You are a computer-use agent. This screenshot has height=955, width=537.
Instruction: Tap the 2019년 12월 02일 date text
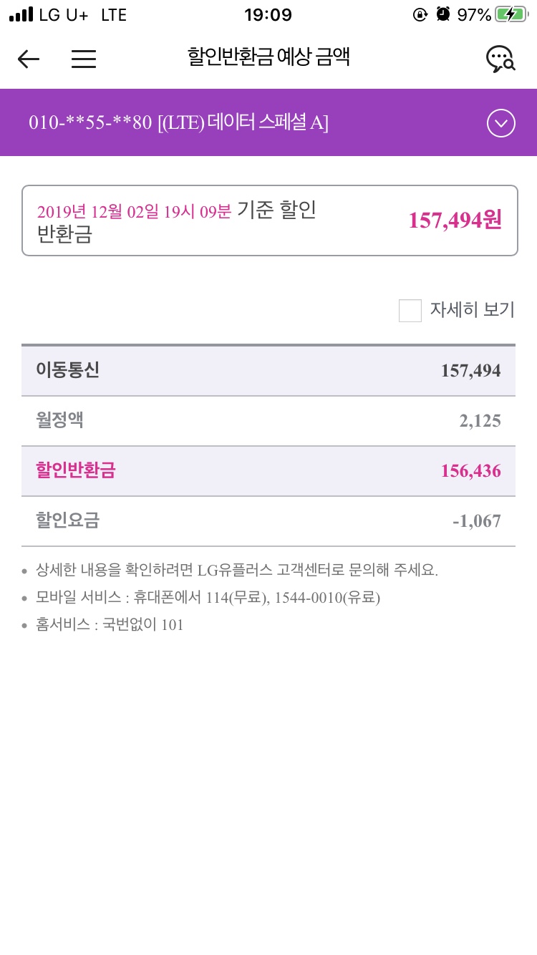tap(134, 212)
